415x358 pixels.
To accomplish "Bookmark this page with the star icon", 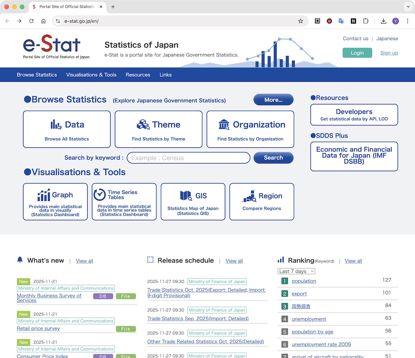I will point(300,21).
